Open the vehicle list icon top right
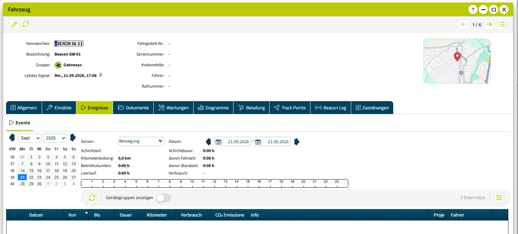 [502, 24]
